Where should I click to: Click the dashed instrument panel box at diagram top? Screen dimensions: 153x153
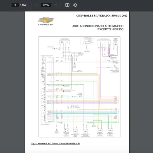[x=87, y=41]
